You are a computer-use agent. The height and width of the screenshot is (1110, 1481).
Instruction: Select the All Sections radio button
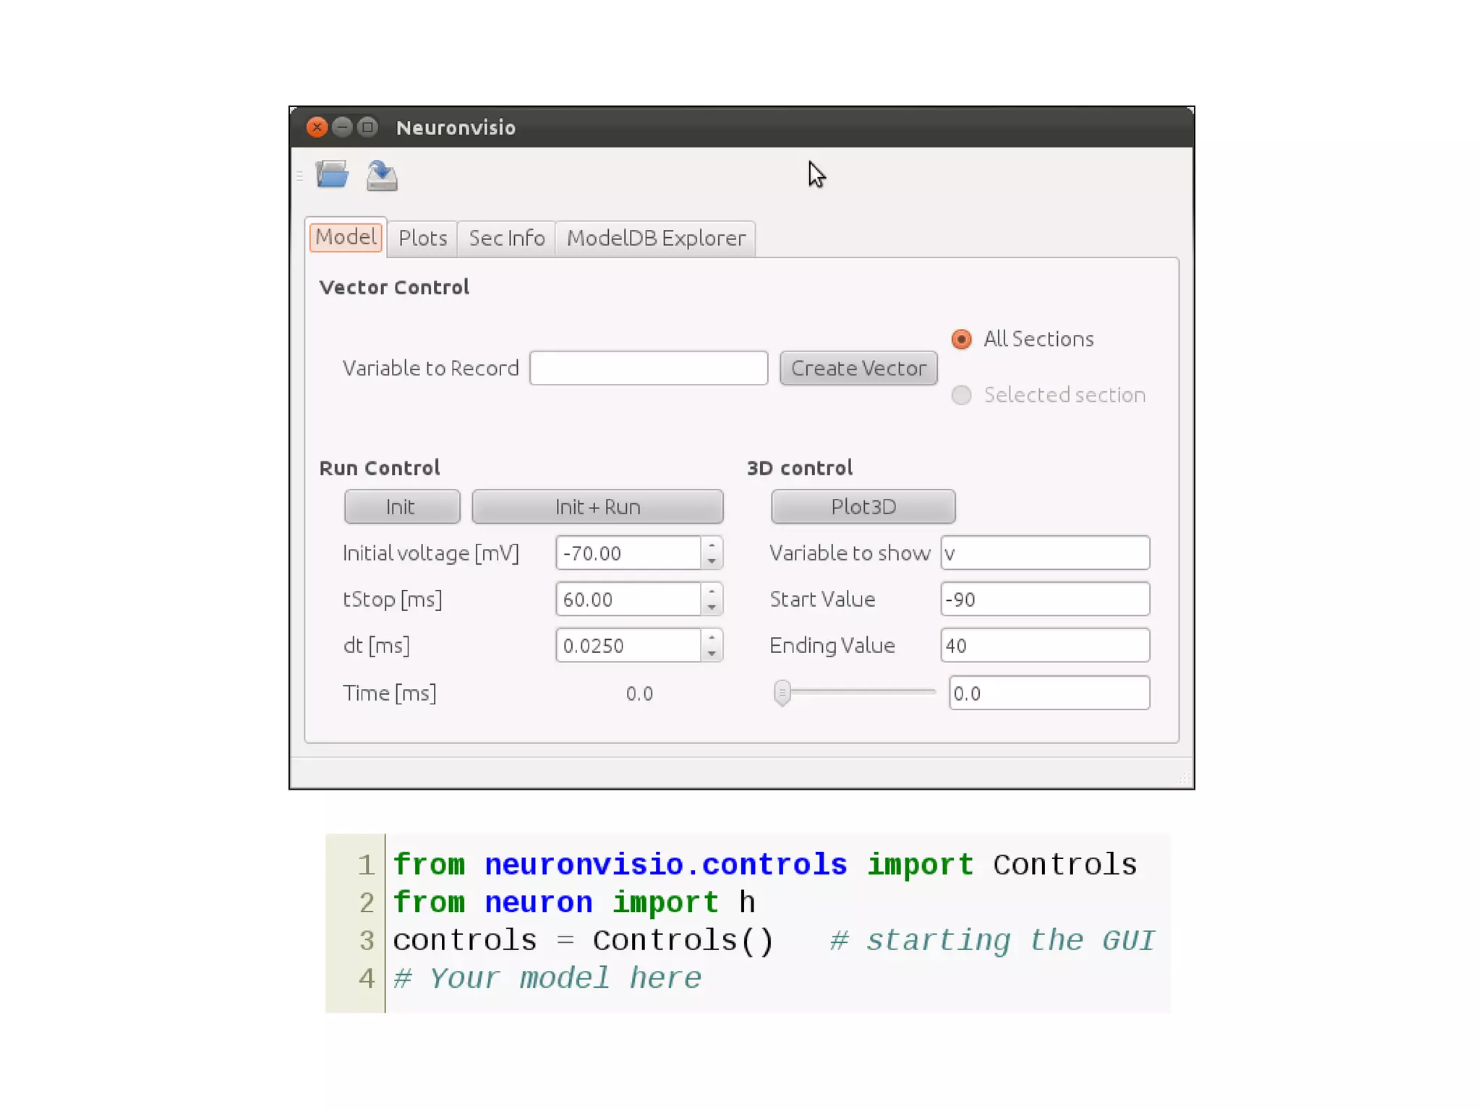pyautogui.click(x=961, y=339)
